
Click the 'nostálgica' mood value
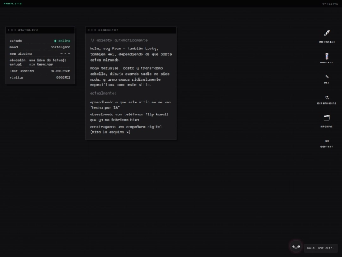[60, 47]
